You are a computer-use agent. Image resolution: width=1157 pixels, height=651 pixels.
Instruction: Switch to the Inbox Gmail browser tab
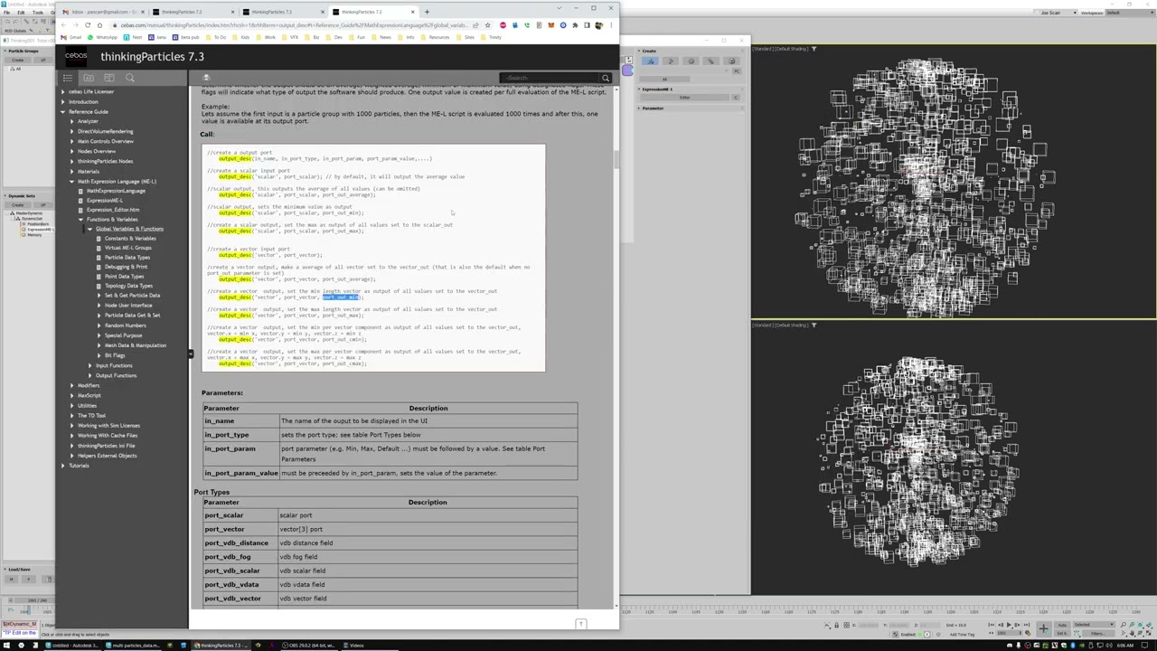101,12
